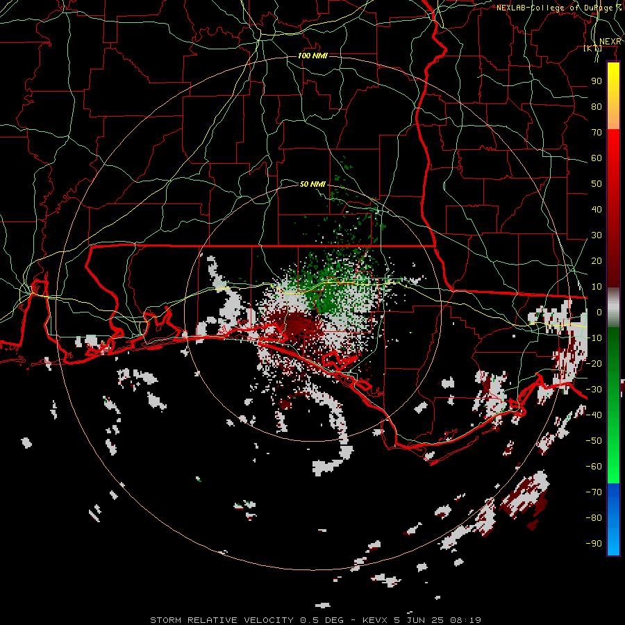Click the -40 value on the color scale
Viewport: 625px width, 625px height.
pyautogui.click(x=594, y=415)
